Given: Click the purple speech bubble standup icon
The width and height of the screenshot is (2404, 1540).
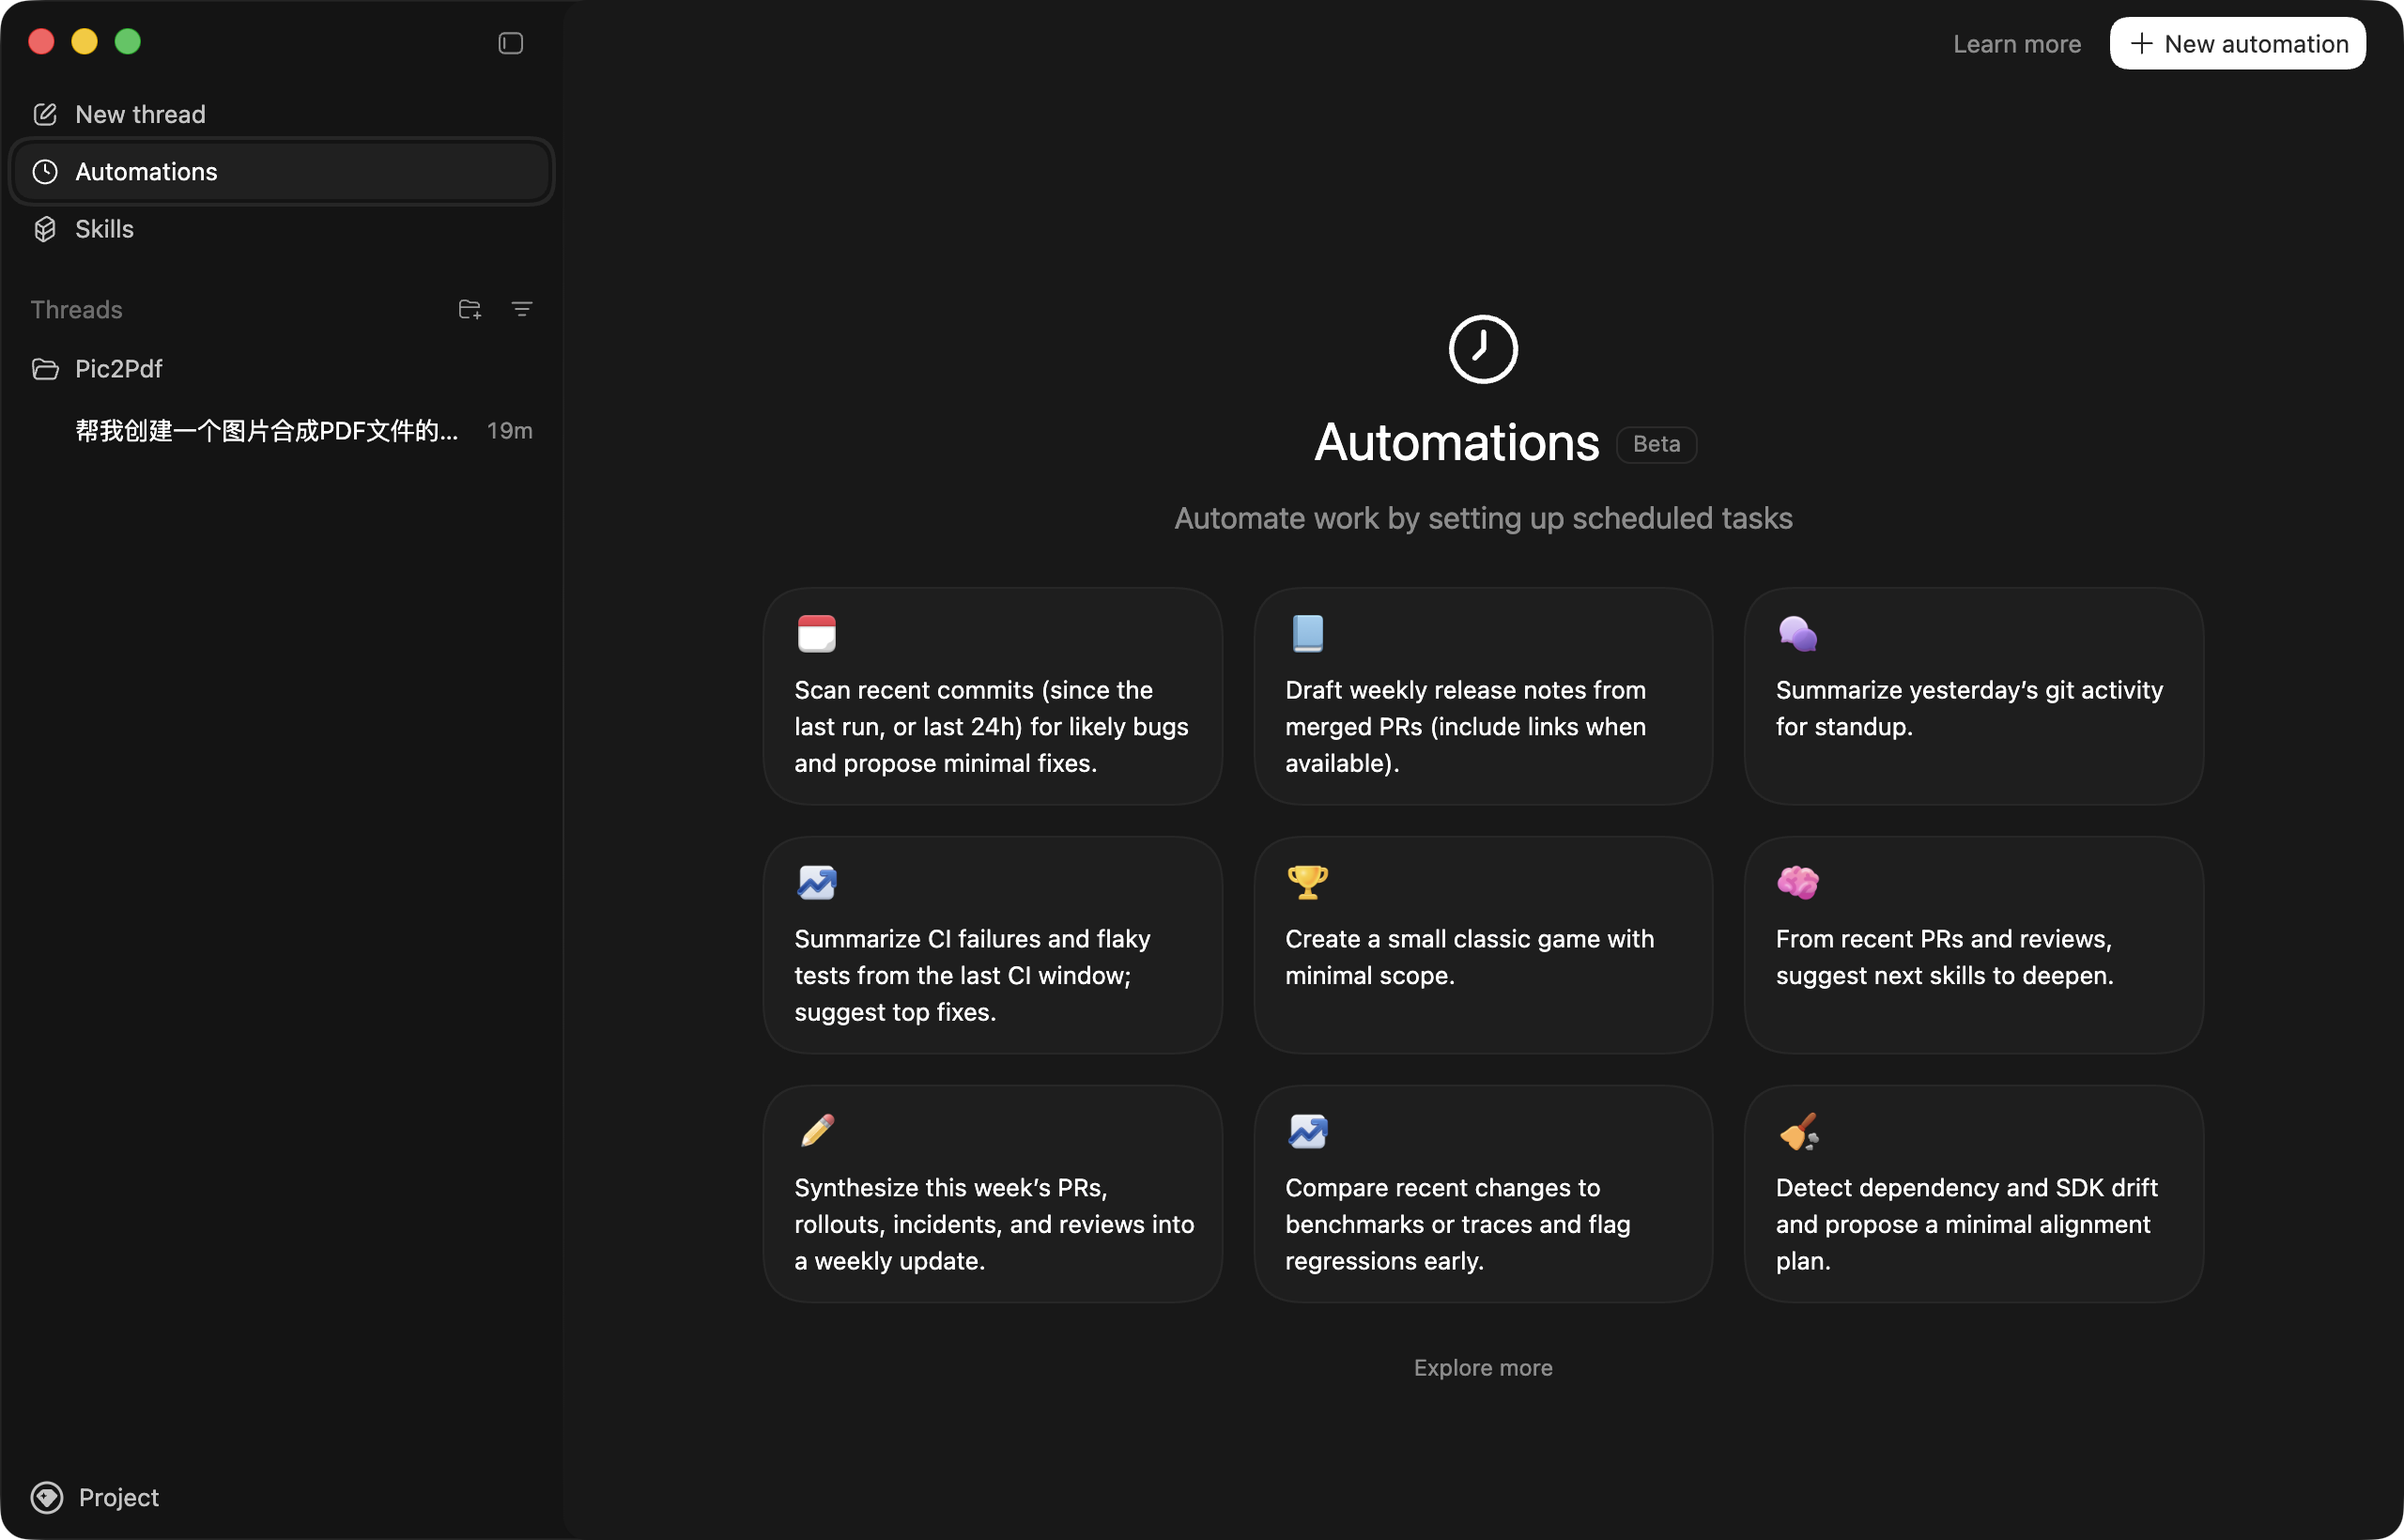Looking at the screenshot, I should point(1797,633).
